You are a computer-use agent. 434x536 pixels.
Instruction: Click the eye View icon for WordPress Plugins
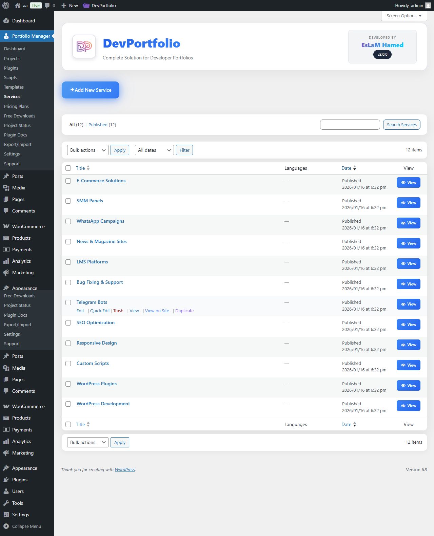(403, 386)
